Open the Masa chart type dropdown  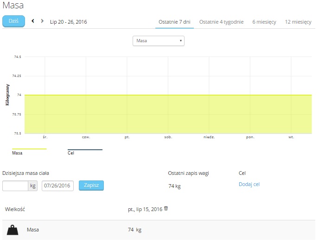(159, 41)
